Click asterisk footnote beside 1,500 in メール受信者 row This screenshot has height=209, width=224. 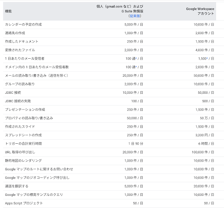pyautogui.click(x=207, y=58)
